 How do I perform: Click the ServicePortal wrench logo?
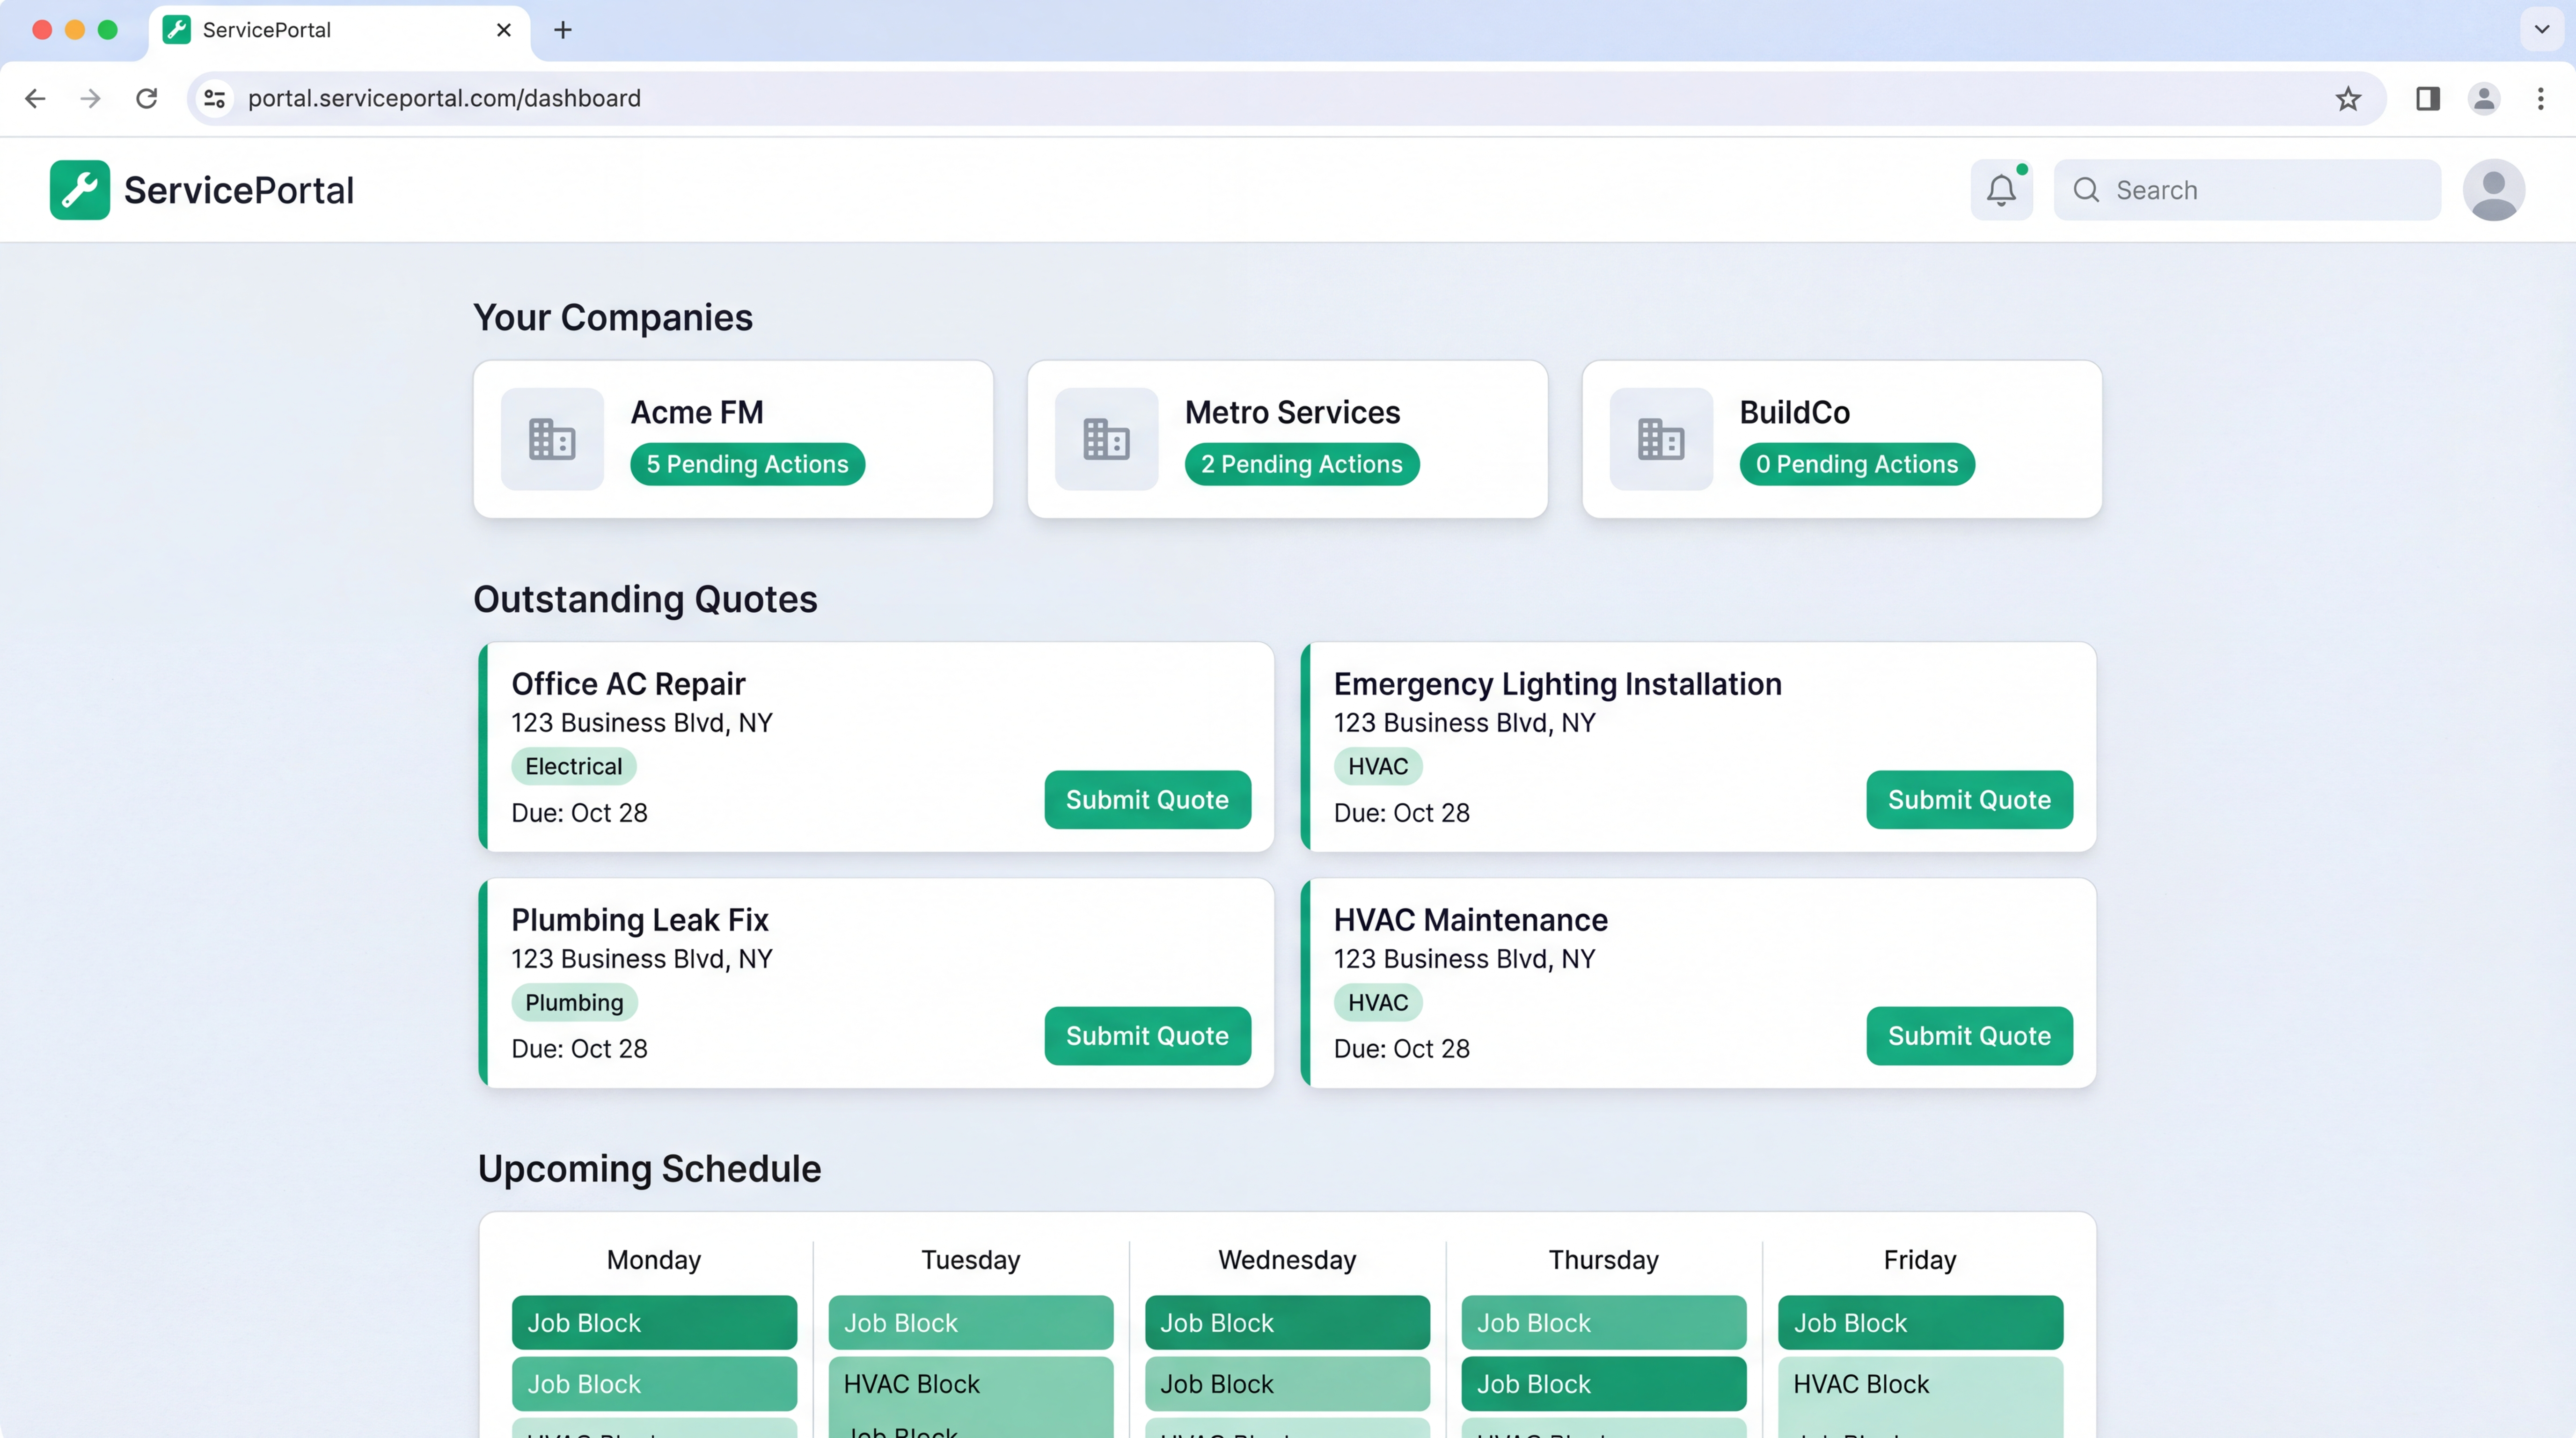coord(80,190)
